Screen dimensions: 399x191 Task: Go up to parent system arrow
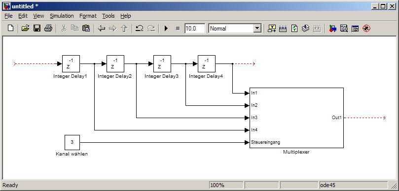[x=124, y=29]
